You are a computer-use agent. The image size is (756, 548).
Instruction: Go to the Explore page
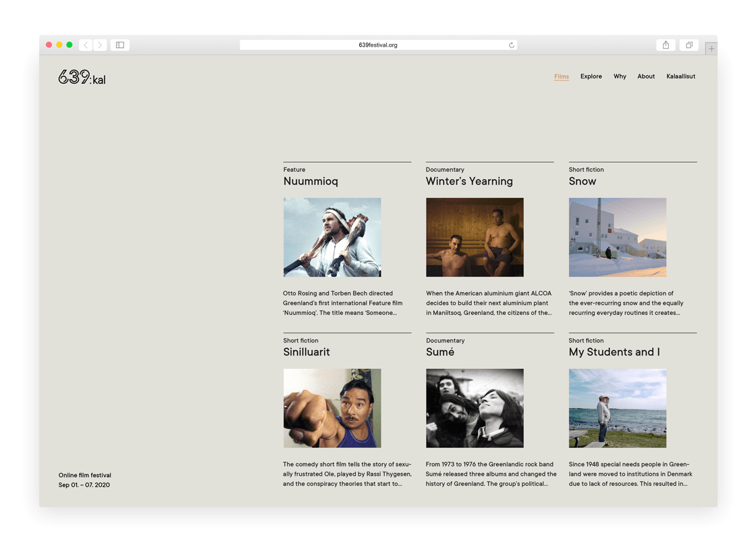point(591,76)
